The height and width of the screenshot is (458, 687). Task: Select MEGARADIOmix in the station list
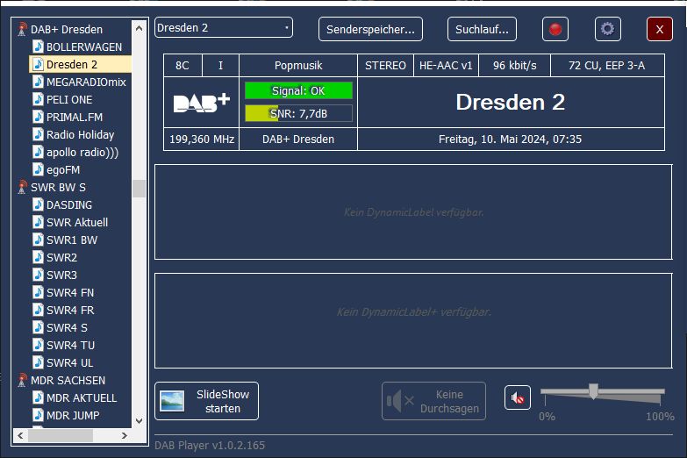tap(86, 82)
